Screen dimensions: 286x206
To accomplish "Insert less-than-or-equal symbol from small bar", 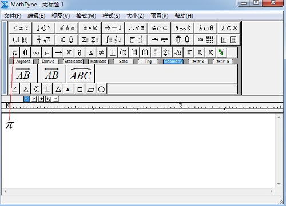I will click(x=90, y=52).
